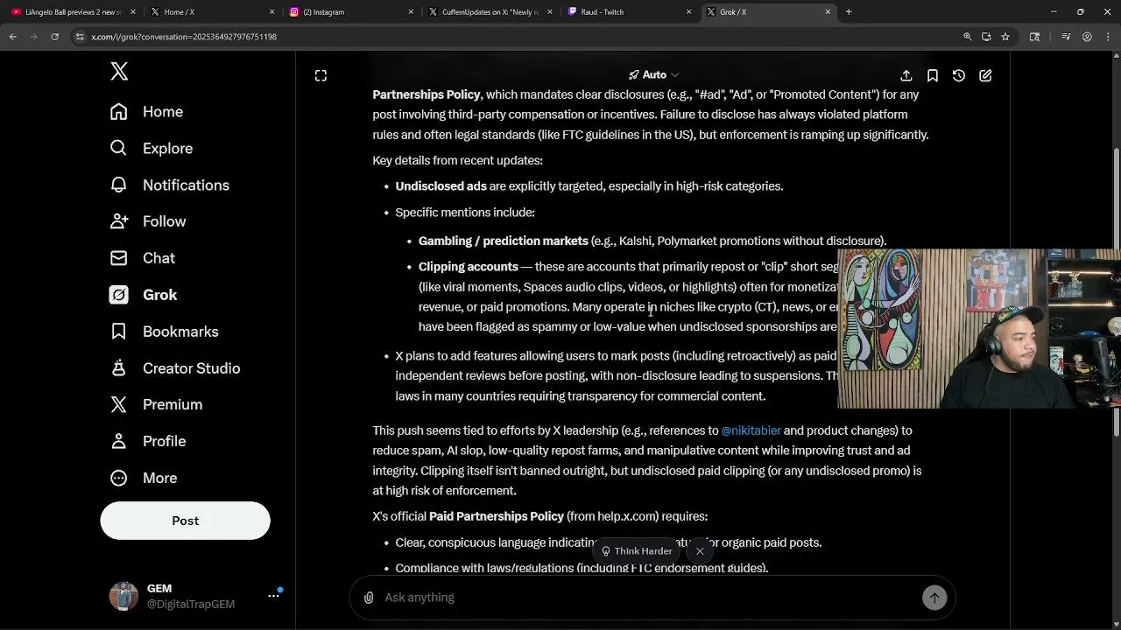Close the Raud - Twitch tab
This screenshot has width=1121, height=630.
tap(688, 12)
